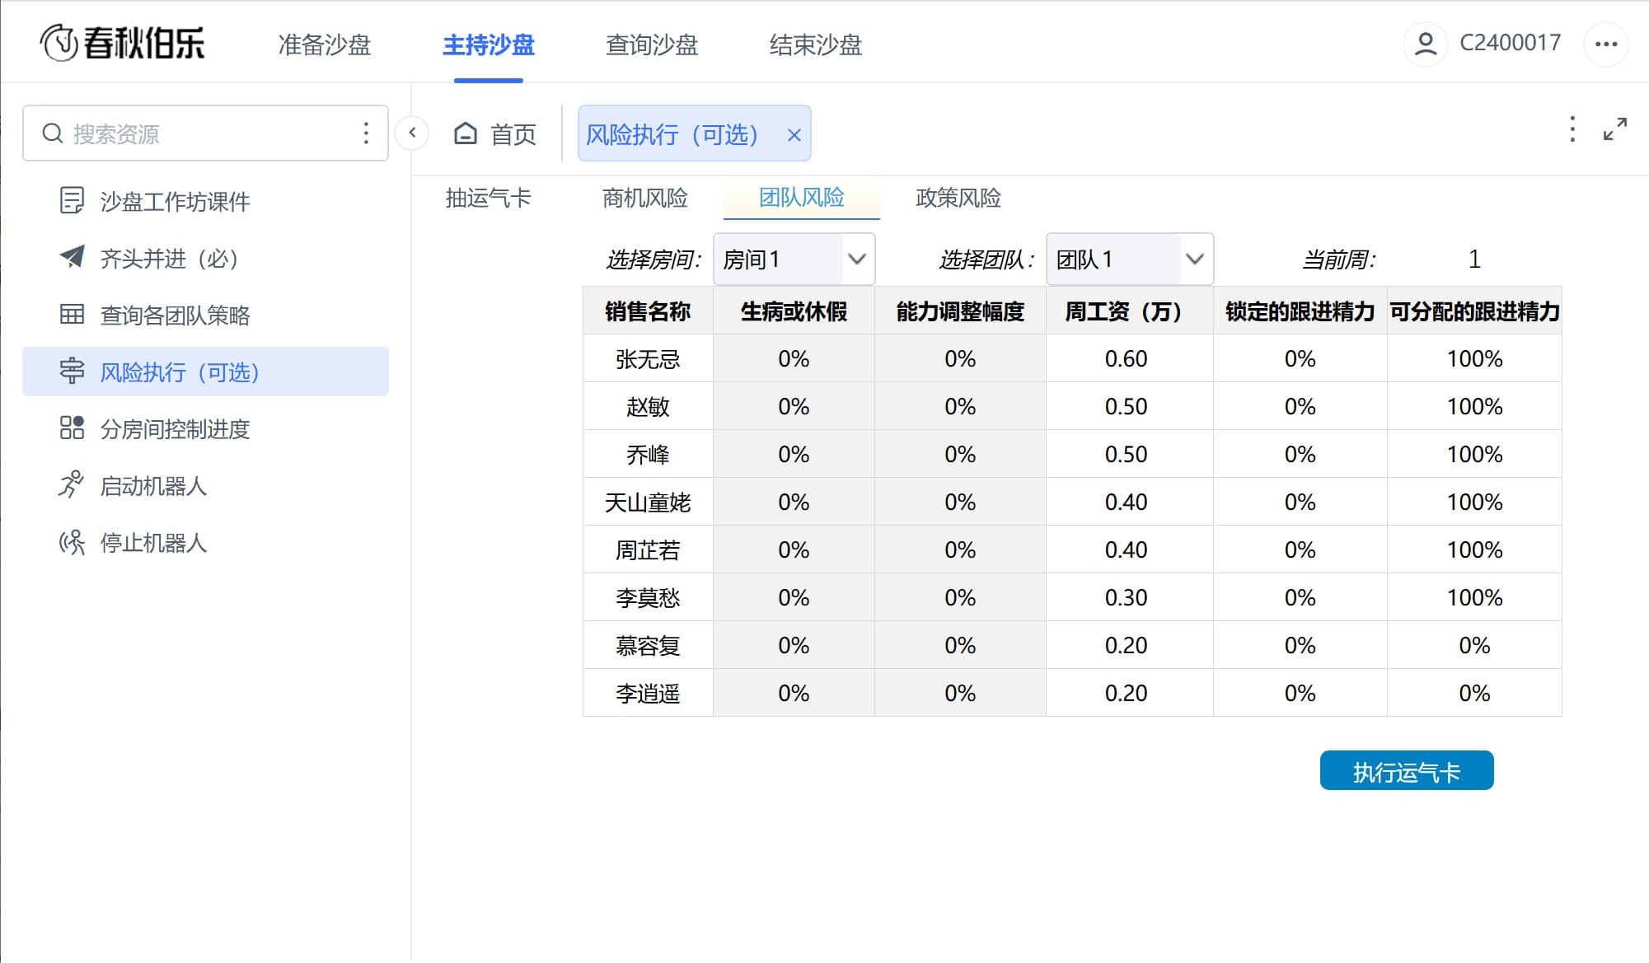Image resolution: width=1649 pixels, height=963 pixels.
Task: Select 停止机器人 in the sidebar
Action: [x=205, y=542]
